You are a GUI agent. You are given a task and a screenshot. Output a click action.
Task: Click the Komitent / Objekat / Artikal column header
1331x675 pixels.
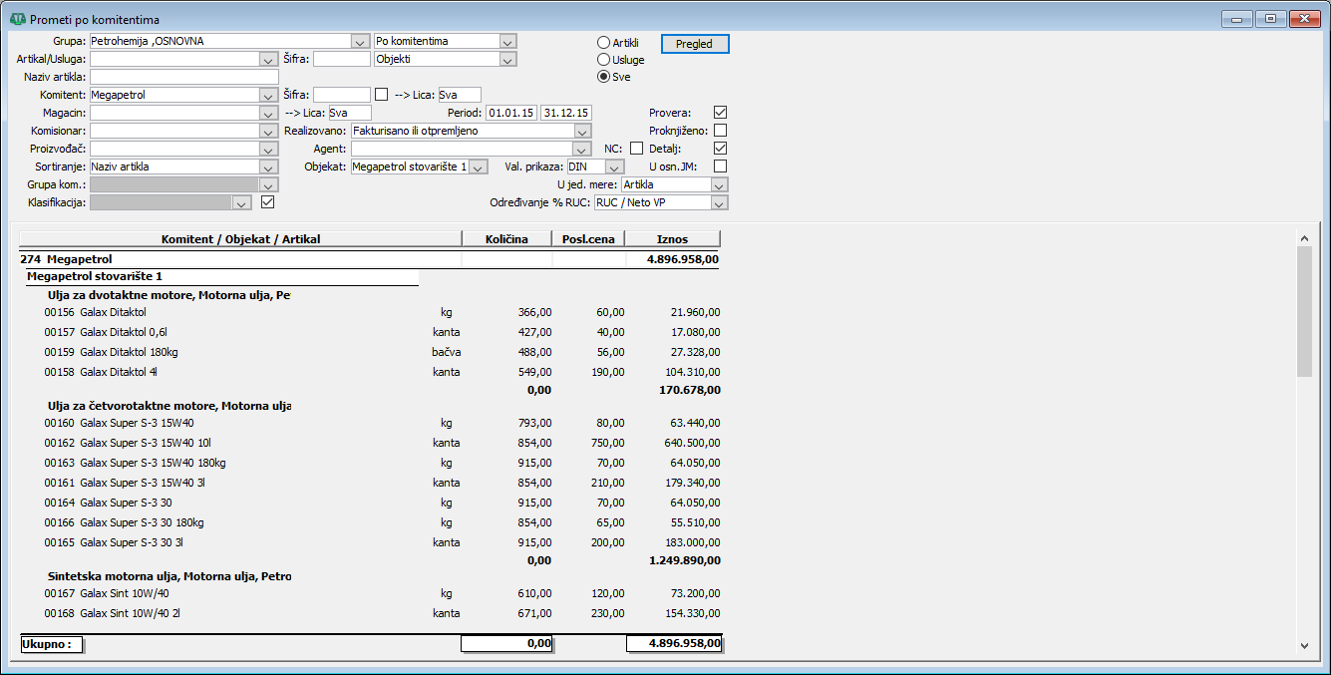[x=240, y=238]
